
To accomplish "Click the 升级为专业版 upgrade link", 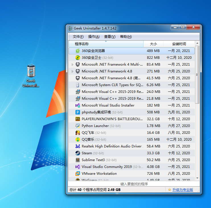I will (183, 190).
